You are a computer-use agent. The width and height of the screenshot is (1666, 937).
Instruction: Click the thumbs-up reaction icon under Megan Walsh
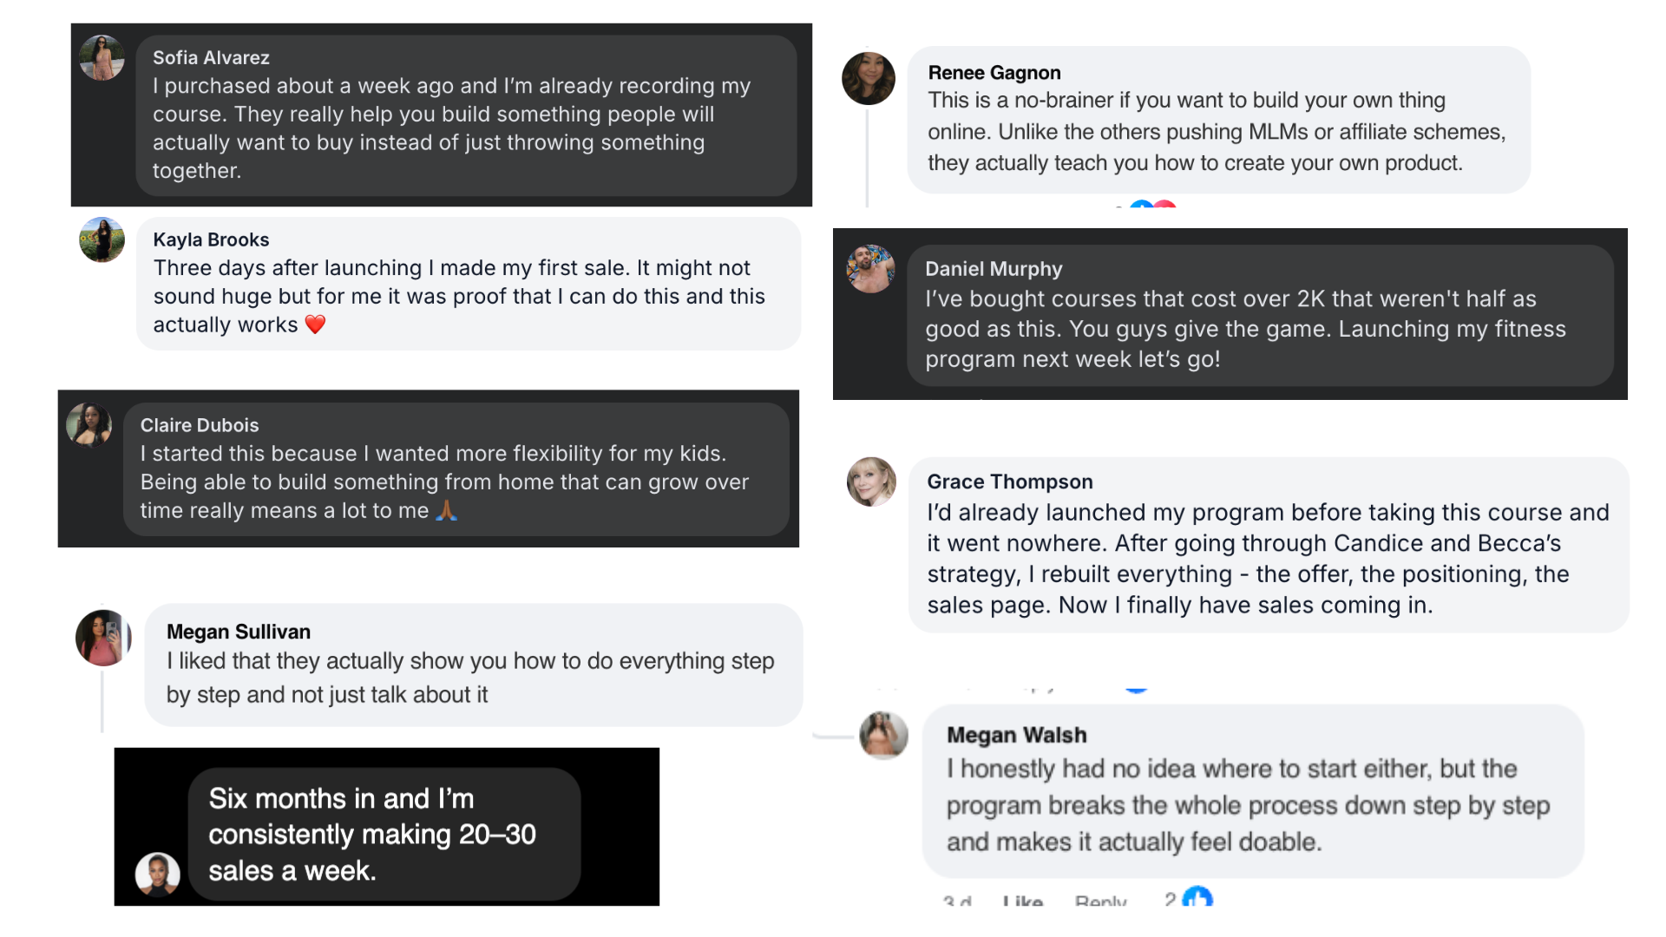click(1197, 897)
